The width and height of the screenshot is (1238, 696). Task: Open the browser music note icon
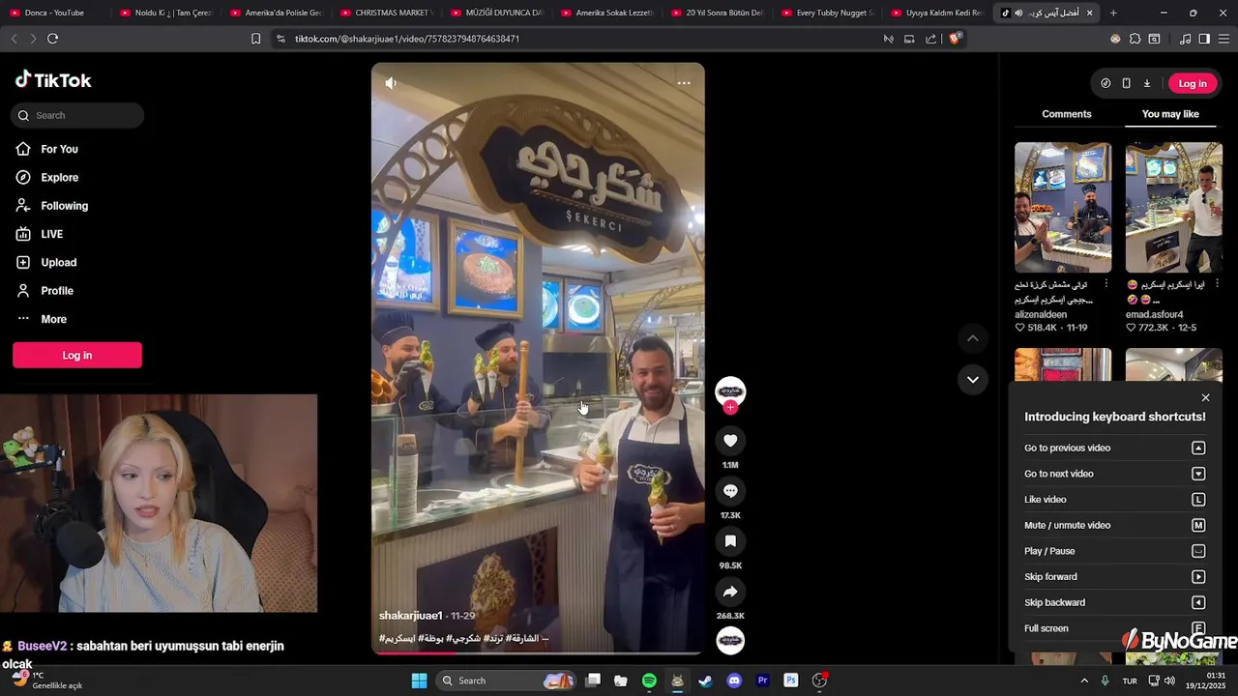click(1185, 39)
